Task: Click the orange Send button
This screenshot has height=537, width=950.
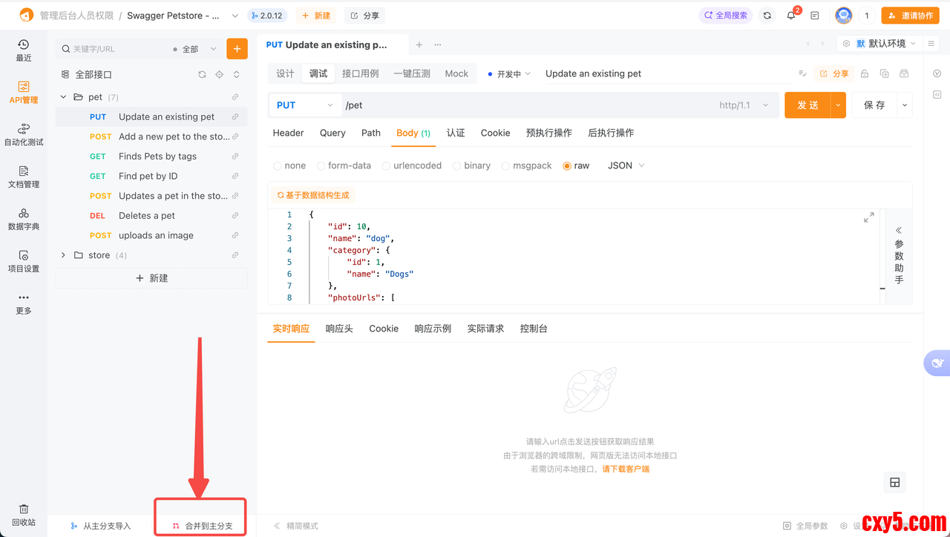Action: pos(807,105)
